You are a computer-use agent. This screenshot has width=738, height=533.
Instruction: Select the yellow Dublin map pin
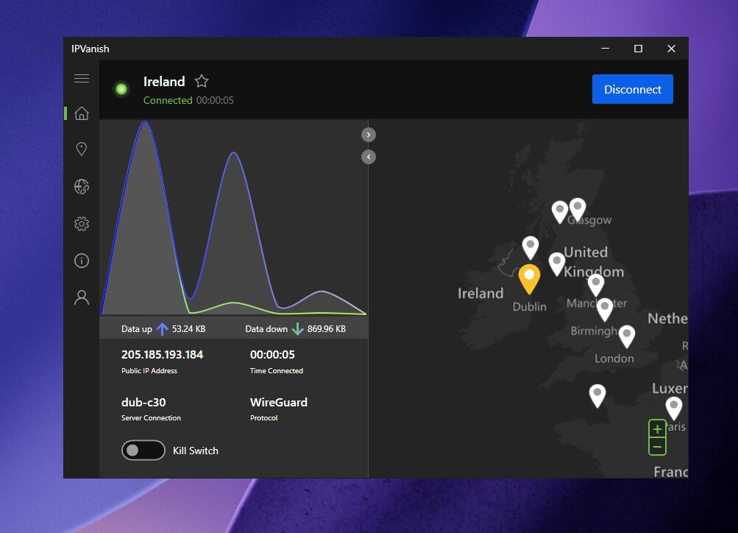pyautogui.click(x=529, y=279)
